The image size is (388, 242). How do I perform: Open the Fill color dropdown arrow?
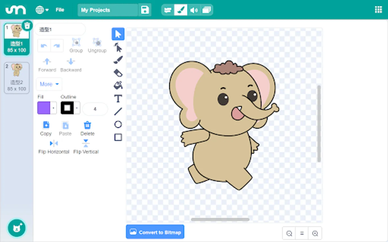(53, 108)
